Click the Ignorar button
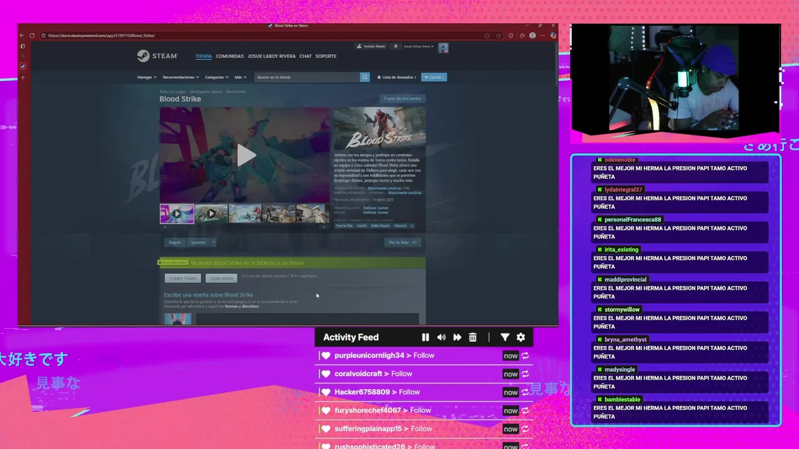The width and height of the screenshot is (799, 449). click(x=198, y=242)
